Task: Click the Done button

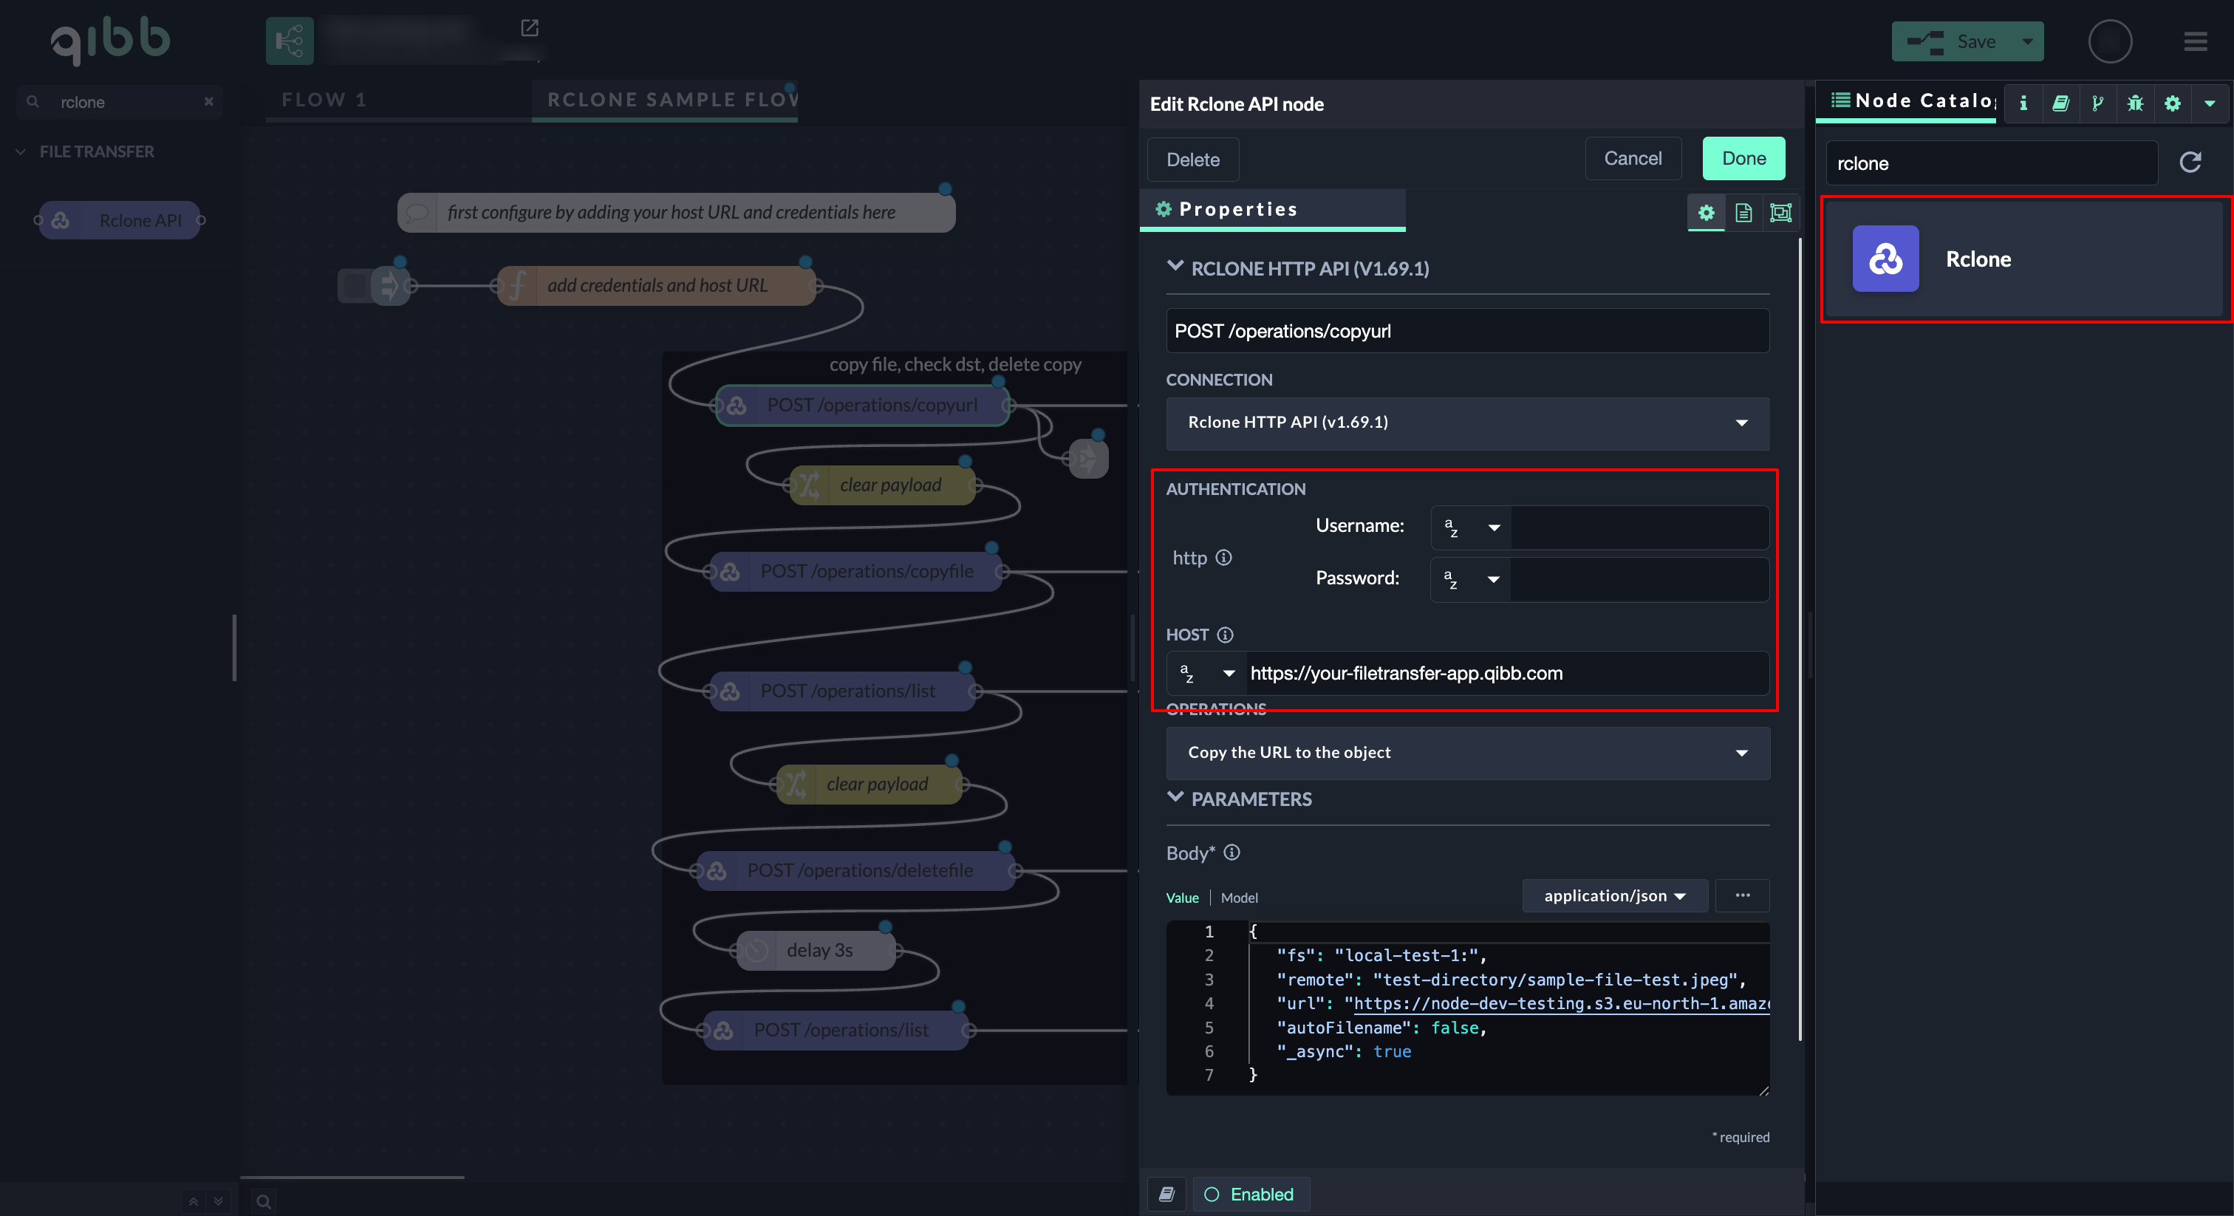Action: click(x=1743, y=159)
